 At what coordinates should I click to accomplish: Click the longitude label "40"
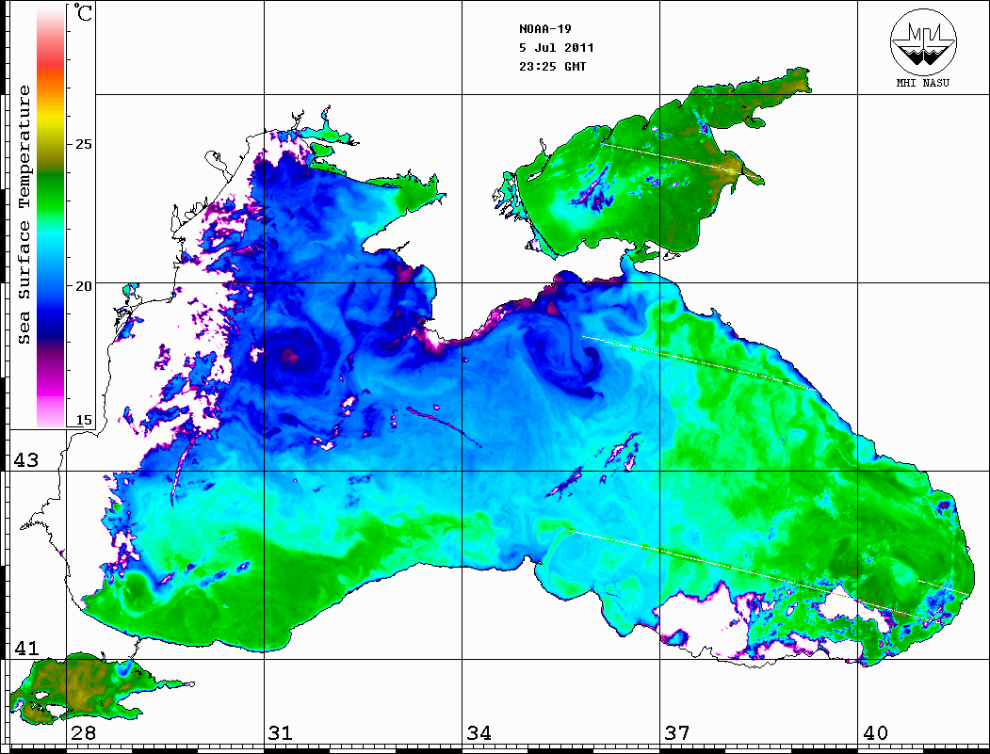[x=875, y=733]
